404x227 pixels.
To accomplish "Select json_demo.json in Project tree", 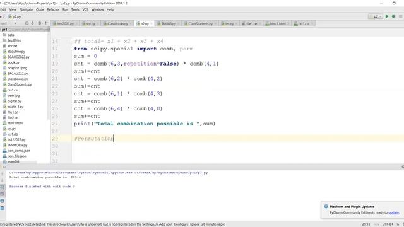I will (16, 151).
